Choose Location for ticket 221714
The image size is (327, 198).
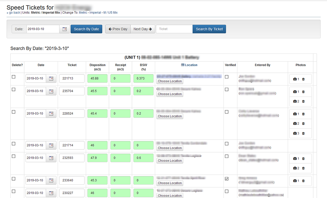coord(170,148)
